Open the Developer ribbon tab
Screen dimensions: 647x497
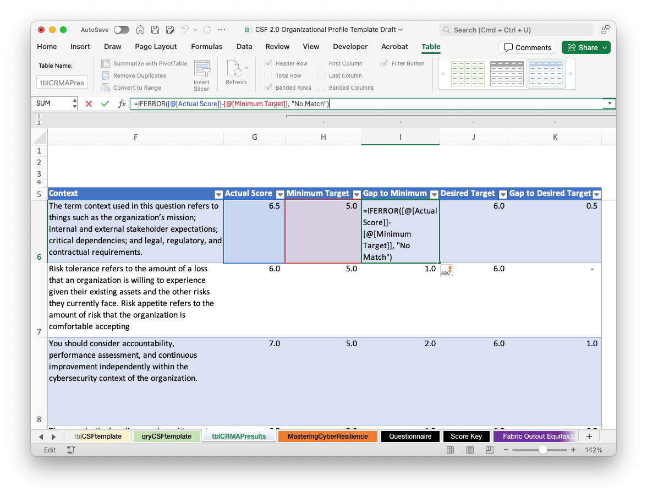coord(350,47)
